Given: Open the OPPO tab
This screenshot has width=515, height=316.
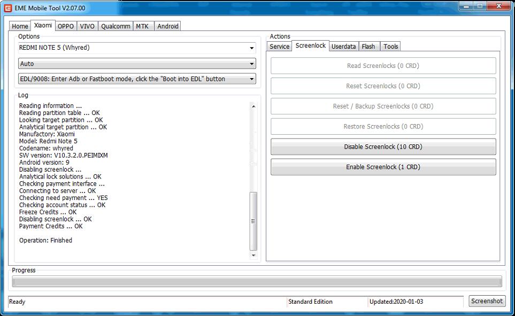Looking at the screenshot, I should click(66, 26).
